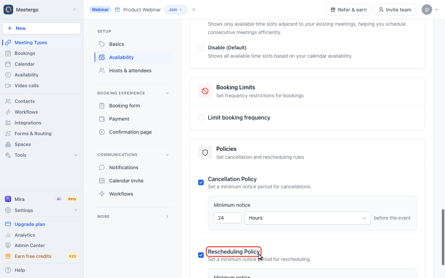Click the €20 credits badge
The height and width of the screenshot is (278, 445).
[73, 256]
